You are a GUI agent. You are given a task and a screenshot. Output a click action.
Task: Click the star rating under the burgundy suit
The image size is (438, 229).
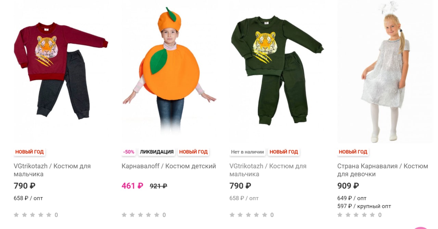pyautogui.click(x=33, y=215)
